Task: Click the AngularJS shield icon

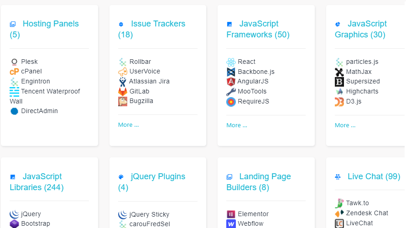Action: [231, 82]
